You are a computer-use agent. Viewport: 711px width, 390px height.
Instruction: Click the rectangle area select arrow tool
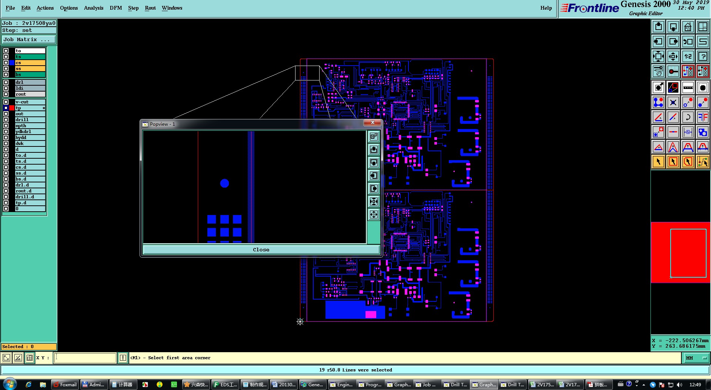pyautogui.click(x=673, y=162)
